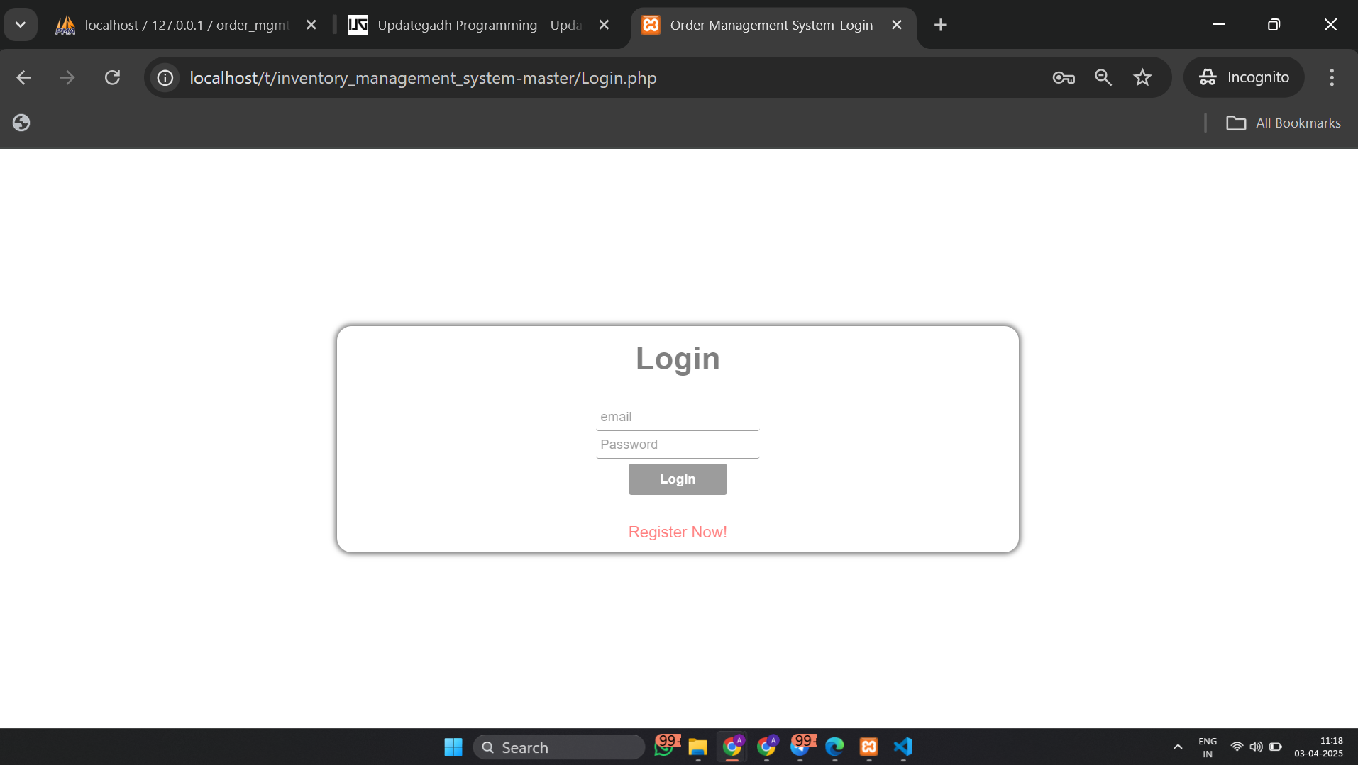
Task: Open the All Bookmarks folder
Action: tap(1284, 122)
